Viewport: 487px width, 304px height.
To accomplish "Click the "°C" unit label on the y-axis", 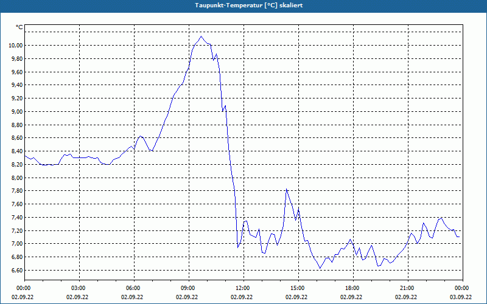I will [x=19, y=27].
